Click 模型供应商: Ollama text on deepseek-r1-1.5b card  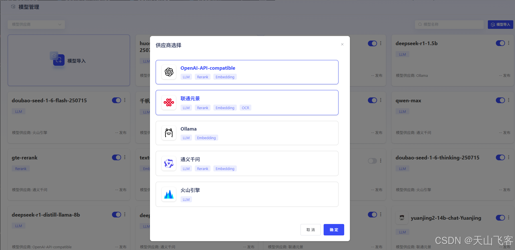point(412,76)
